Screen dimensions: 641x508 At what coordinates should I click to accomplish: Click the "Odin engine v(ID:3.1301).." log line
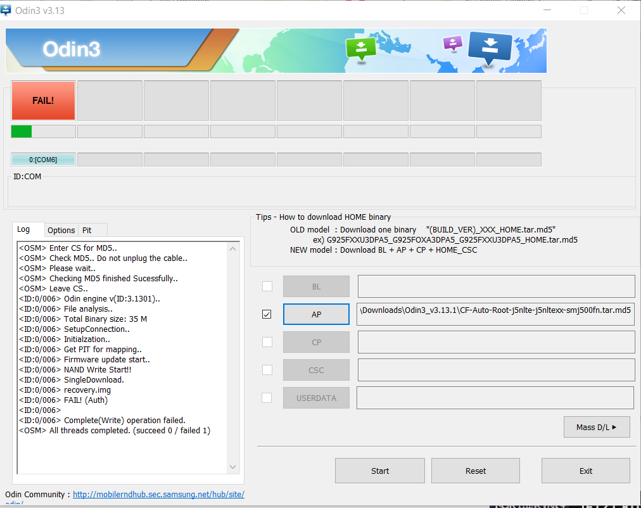click(x=89, y=299)
